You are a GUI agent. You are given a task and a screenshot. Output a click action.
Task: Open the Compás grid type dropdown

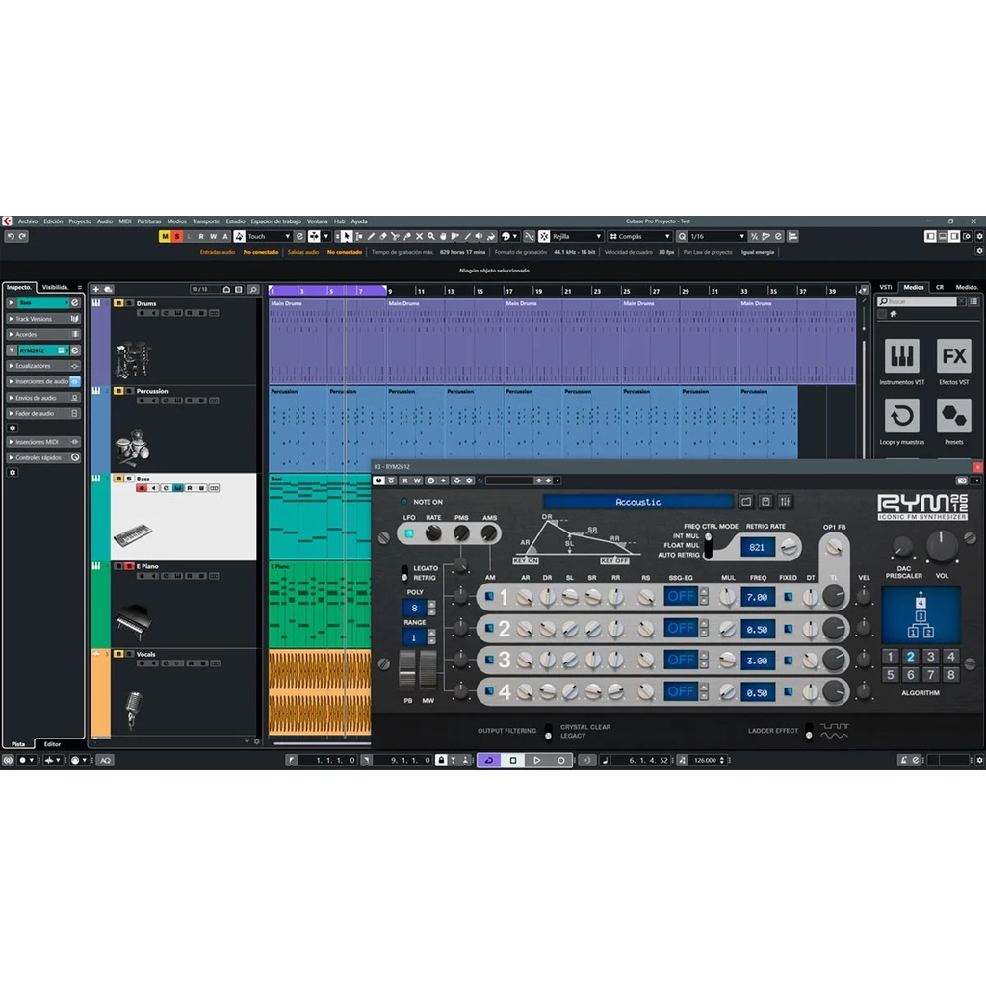click(639, 237)
